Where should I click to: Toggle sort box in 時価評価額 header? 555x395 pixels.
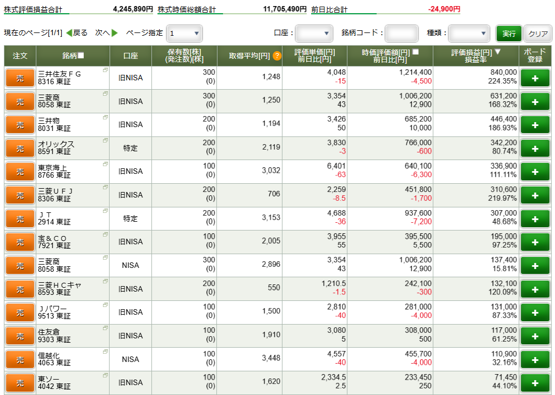416,52
